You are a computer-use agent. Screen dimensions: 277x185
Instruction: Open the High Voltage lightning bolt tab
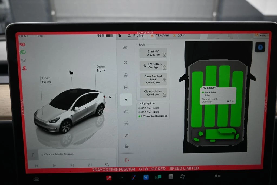pos(126,99)
